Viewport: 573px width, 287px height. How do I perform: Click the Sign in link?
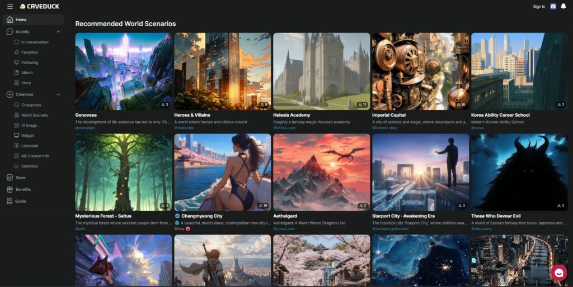pos(539,7)
